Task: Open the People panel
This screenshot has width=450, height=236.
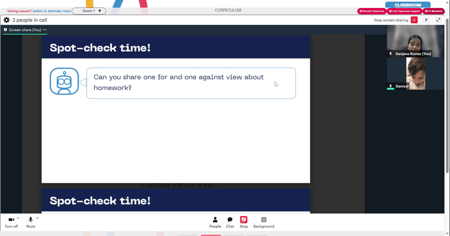Action: point(215,222)
